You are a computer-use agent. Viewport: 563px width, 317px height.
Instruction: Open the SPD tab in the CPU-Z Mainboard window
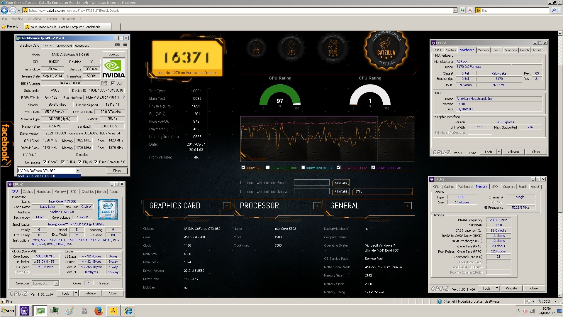point(496,50)
